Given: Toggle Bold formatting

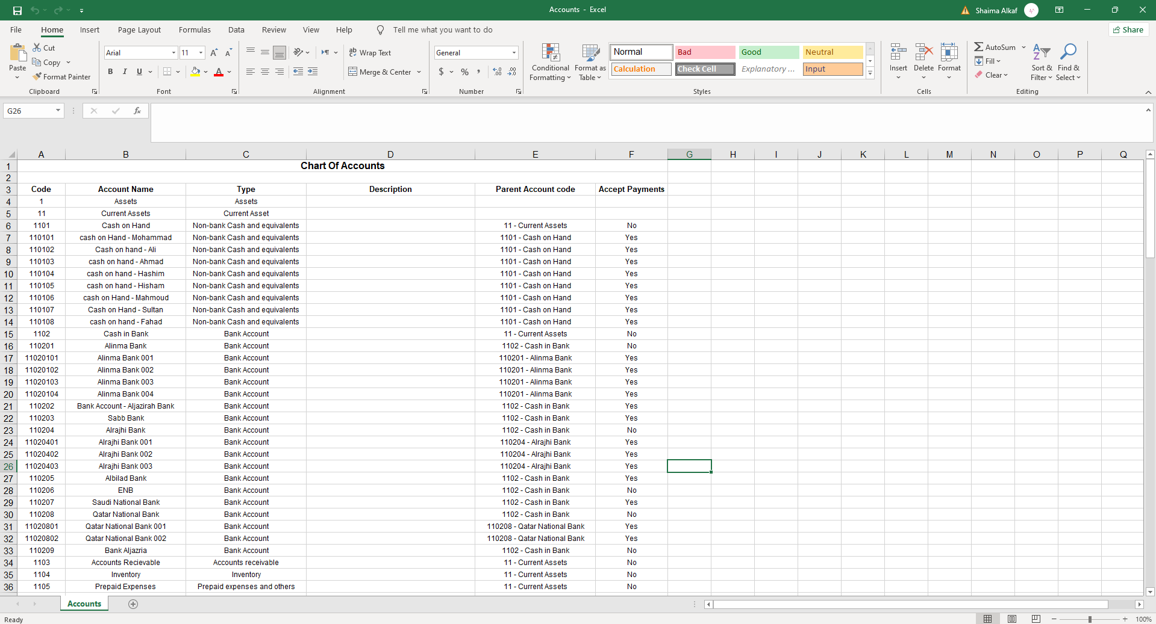Looking at the screenshot, I should (110, 72).
